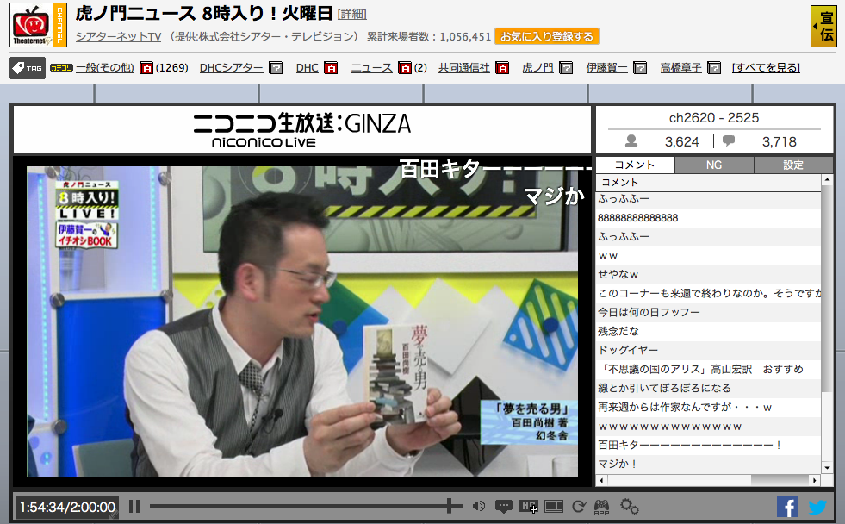Open the ニュース tag link
The height and width of the screenshot is (524, 845).
372,68
